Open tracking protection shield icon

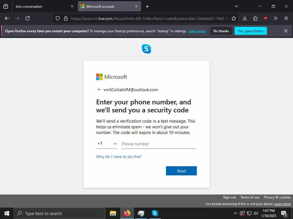[58, 18]
